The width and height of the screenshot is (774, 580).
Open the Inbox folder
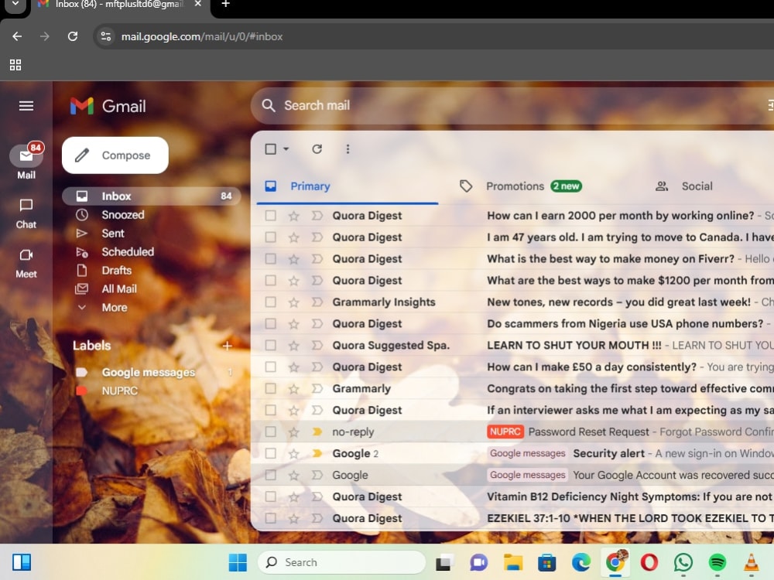152,196
